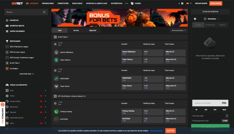Open Basketball esports icon

7,118
